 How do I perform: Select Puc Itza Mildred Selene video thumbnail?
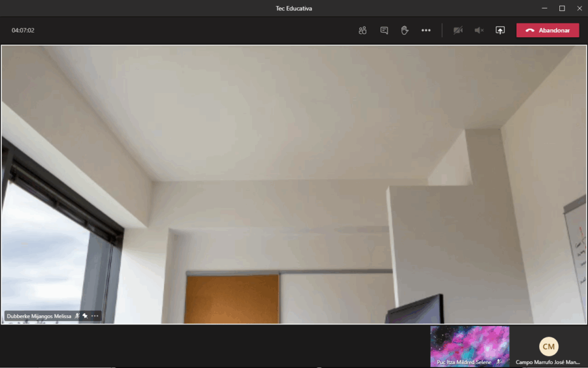[469, 344]
